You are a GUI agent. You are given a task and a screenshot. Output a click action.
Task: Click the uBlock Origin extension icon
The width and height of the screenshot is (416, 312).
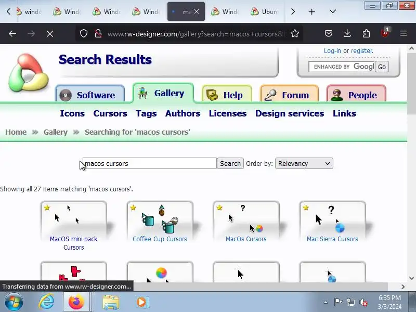pyautogui.click(x=385, y=33)
